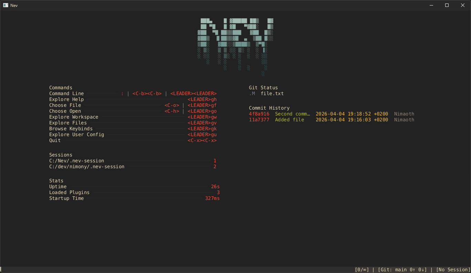
Task: Maximize the Nev window
Action: click(x=447, y=5)
